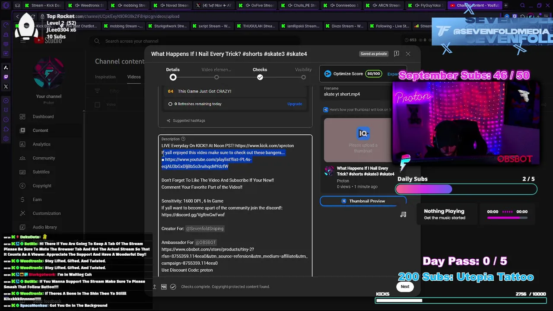Open settings gear in browser sidebar
553x311 pixels.
tap(6, 139)
